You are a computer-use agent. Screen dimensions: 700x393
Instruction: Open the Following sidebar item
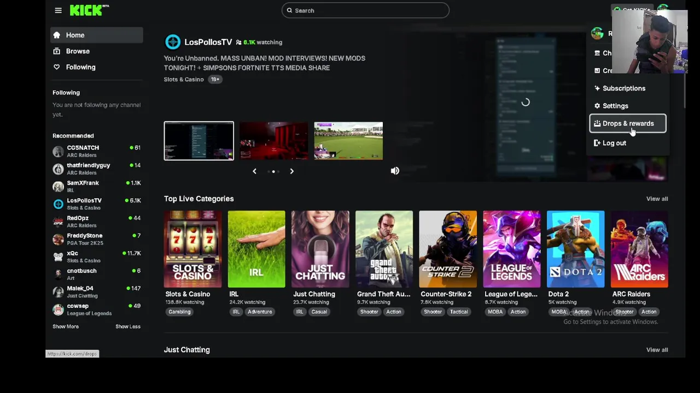[97, 67]
